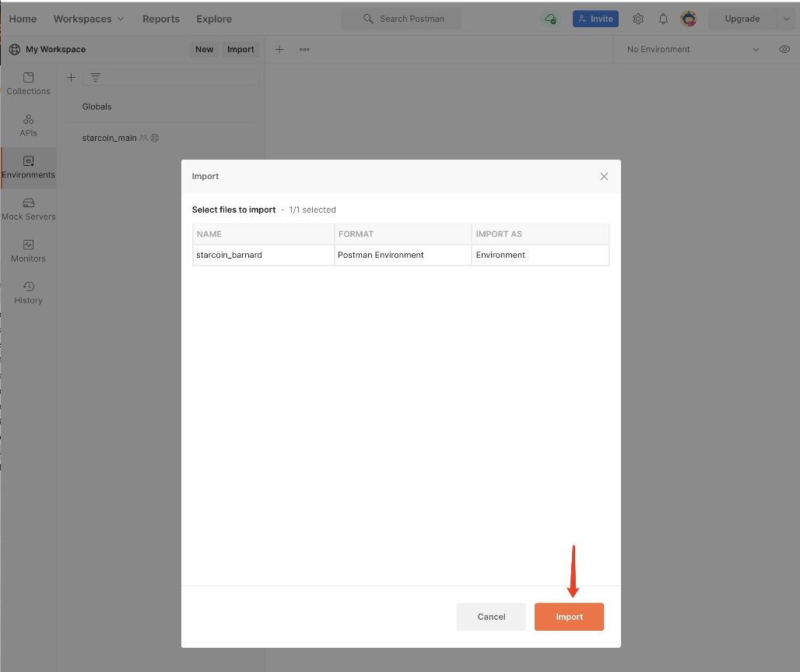Click the Import button in the dialog
The image size is (800, 672).
pyautogui.click(x=569, y=617)
